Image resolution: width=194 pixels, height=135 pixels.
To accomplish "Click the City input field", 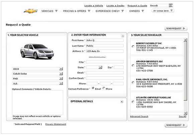I will (x=105, y=62).
